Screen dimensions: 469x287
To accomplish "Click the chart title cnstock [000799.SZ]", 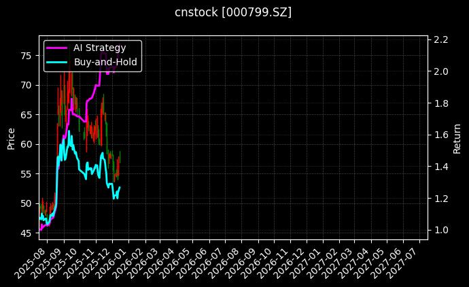I will [234, 12].
